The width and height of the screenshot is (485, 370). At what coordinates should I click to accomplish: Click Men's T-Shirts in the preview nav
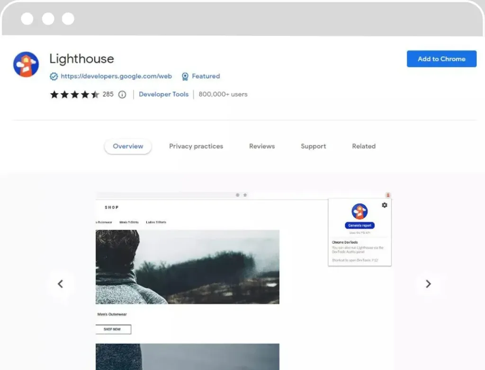(129, 222)
